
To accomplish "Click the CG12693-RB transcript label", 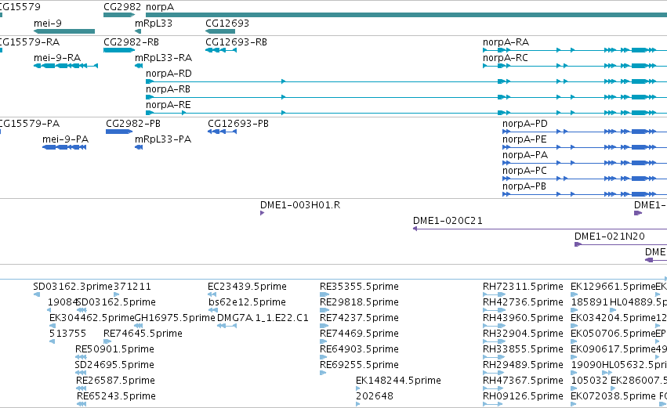I will click(236, 42).
